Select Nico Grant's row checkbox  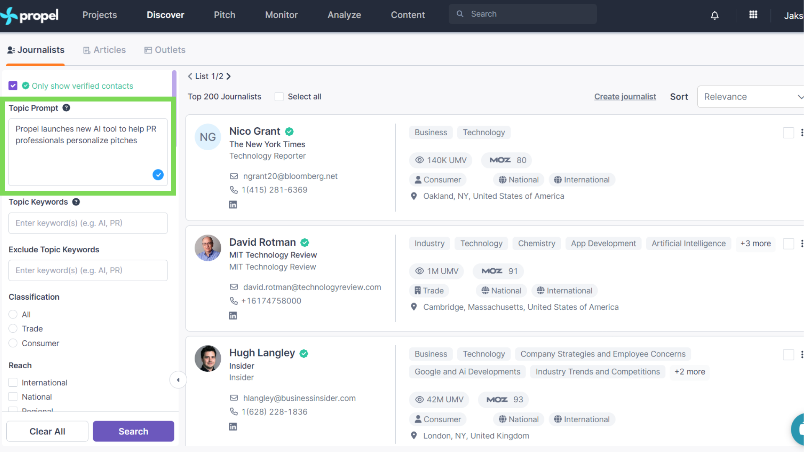coord(789,133)
